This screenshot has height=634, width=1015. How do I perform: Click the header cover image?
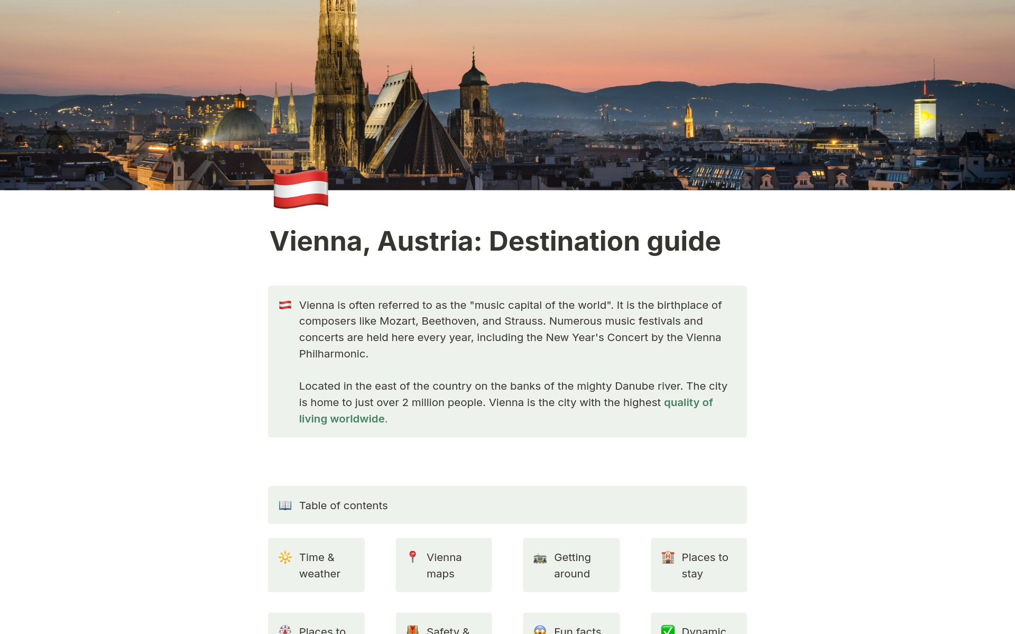coord(508,95)
